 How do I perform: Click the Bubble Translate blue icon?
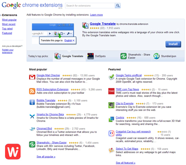tap(32, 102)
